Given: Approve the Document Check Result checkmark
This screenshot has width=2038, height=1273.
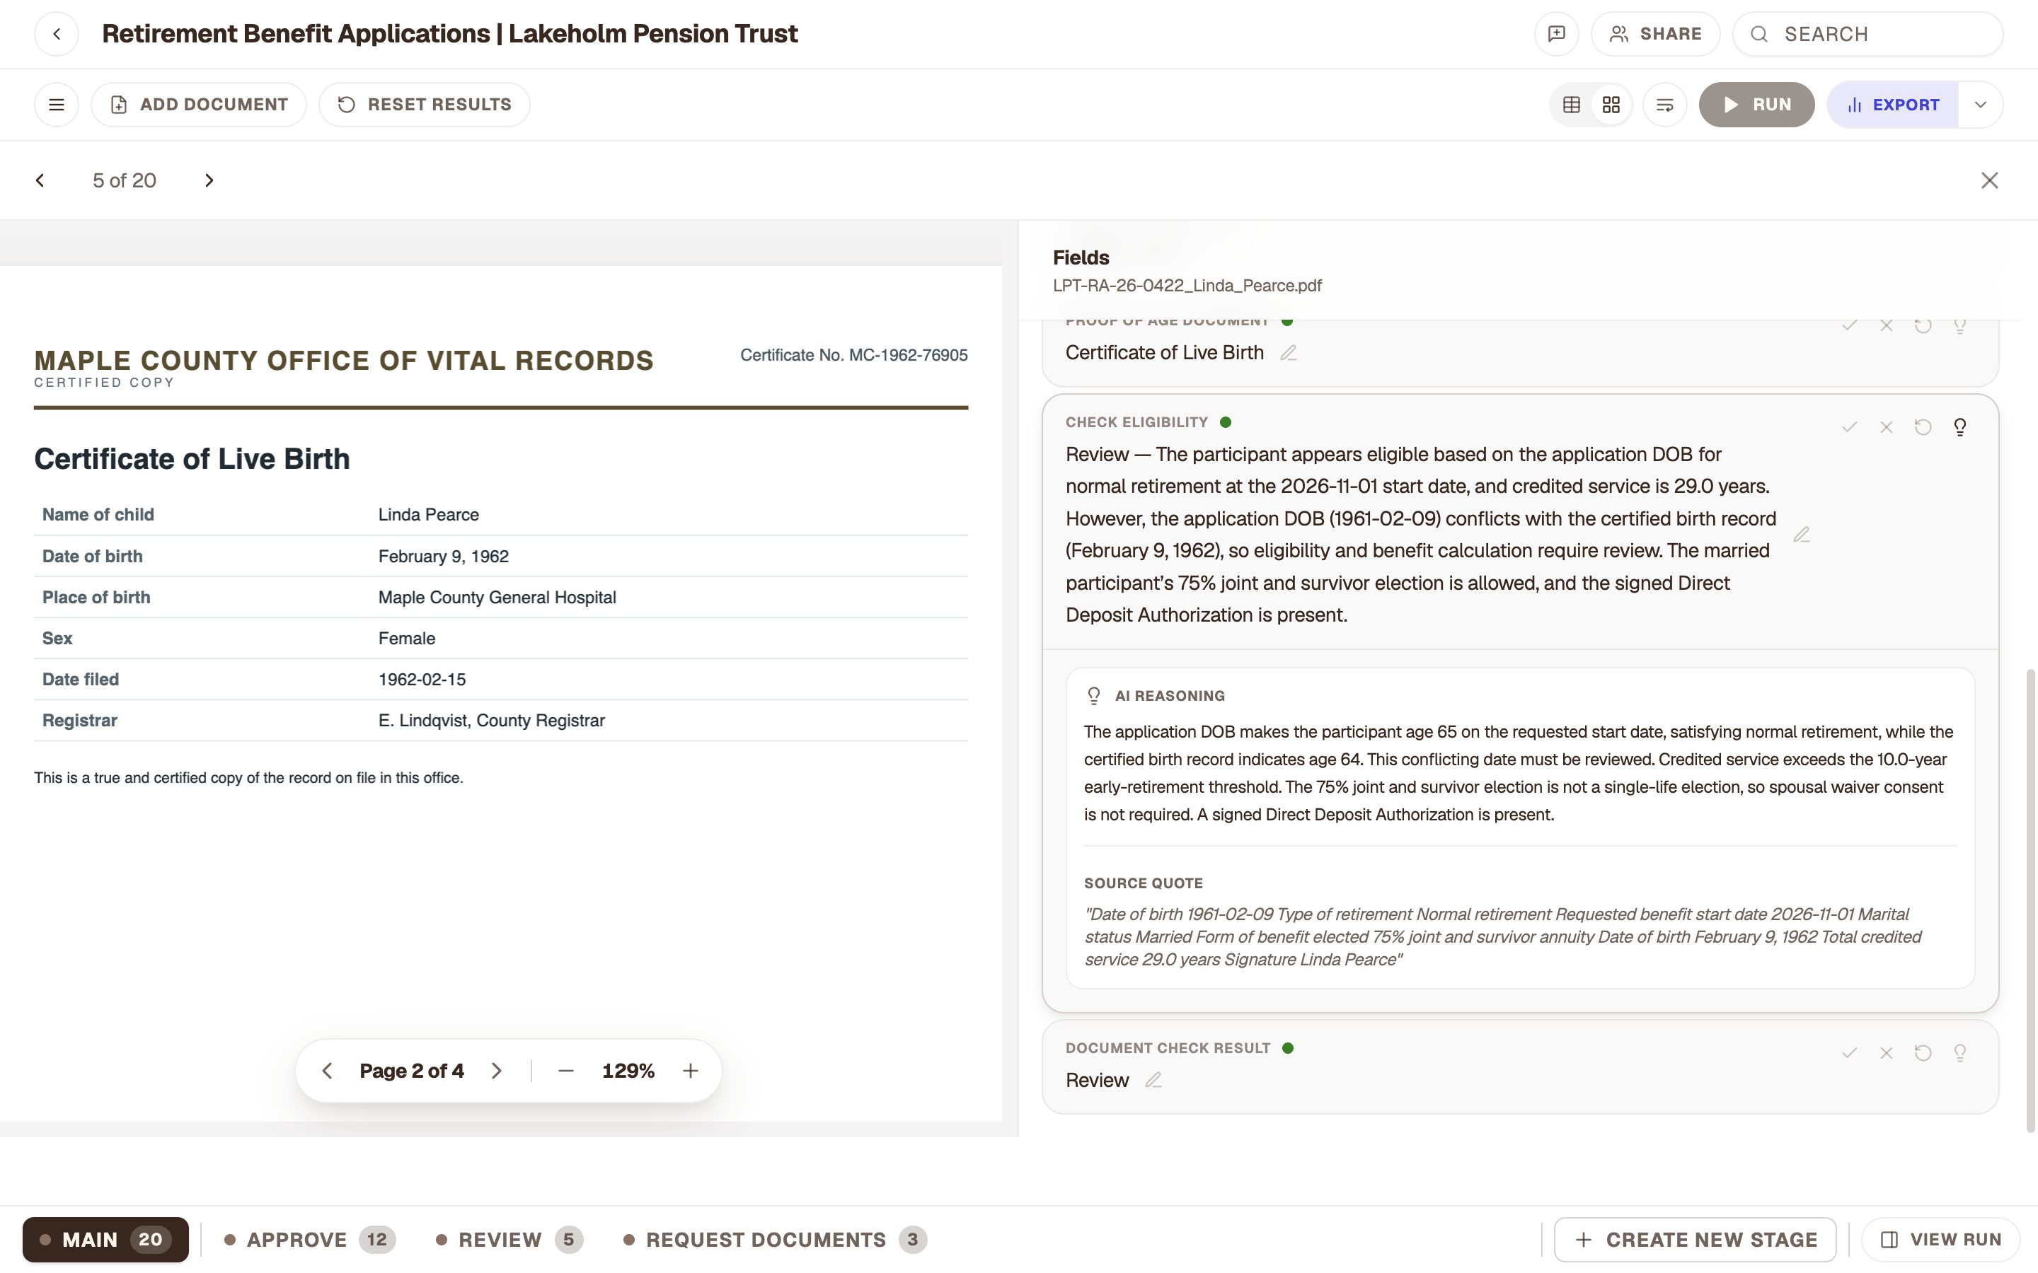Looking at the screenshot, I should [1849, 1052].
